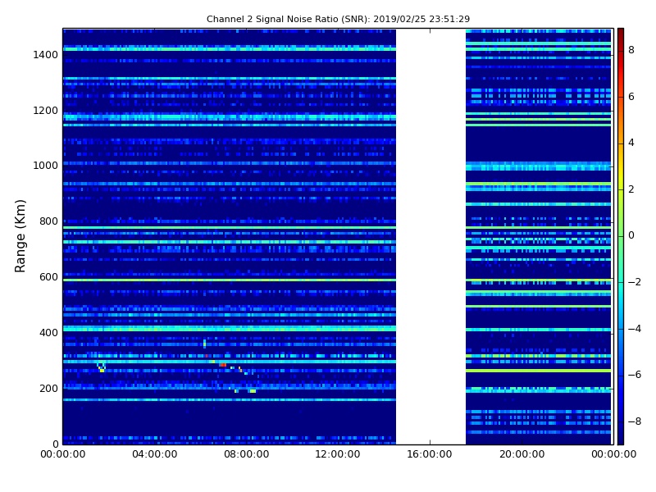Click the 800 range tick label
Image resolution: width=656 pixels, height=492 pixels.
pyautogui.click(x=48, y=221)
